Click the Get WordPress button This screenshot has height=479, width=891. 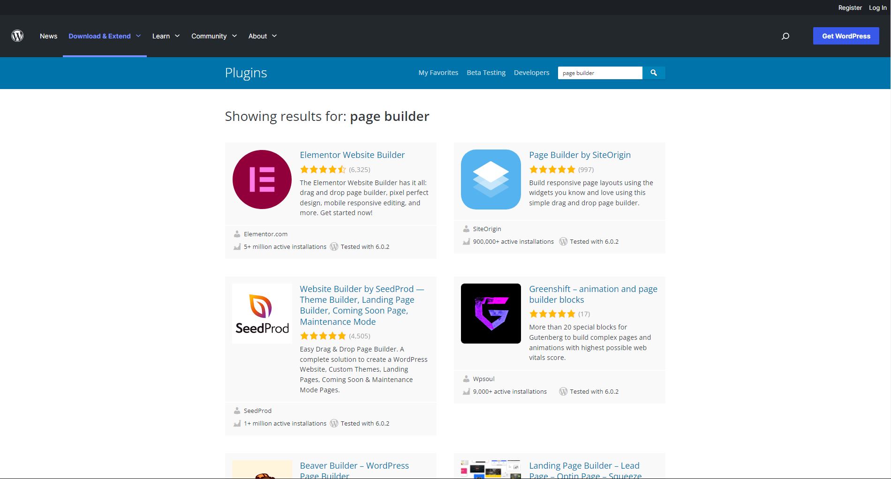[x=846, y=36]
